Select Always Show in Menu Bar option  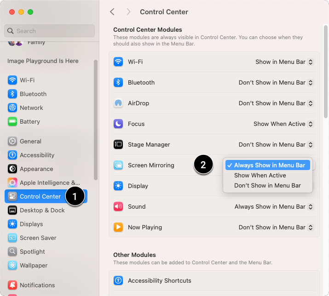pos(267,165)
